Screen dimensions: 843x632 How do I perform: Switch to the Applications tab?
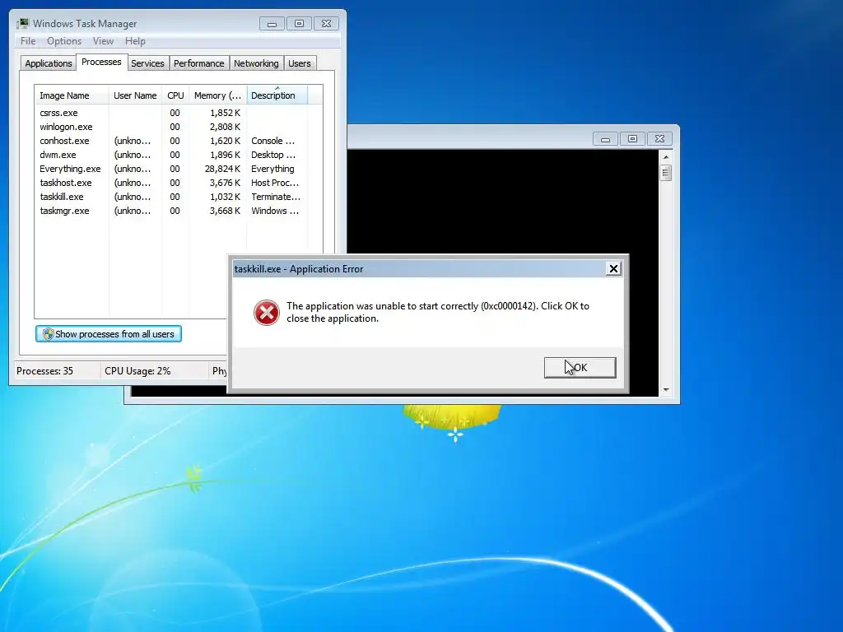[x=49, y=63]
